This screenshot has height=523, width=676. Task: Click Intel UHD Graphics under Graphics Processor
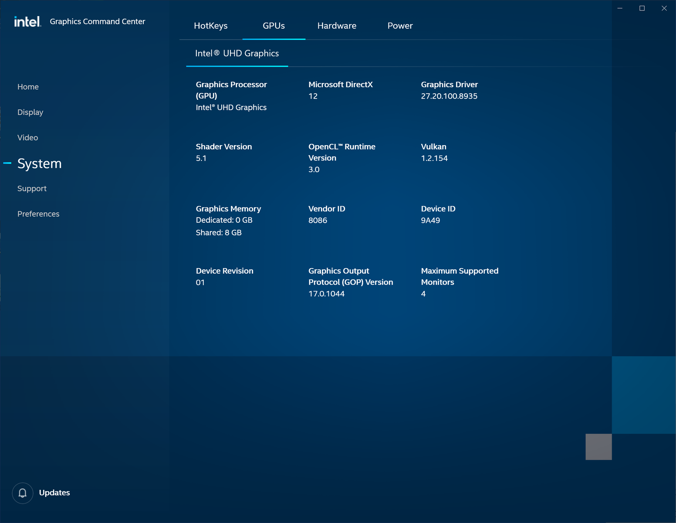[x=231, y=107]
